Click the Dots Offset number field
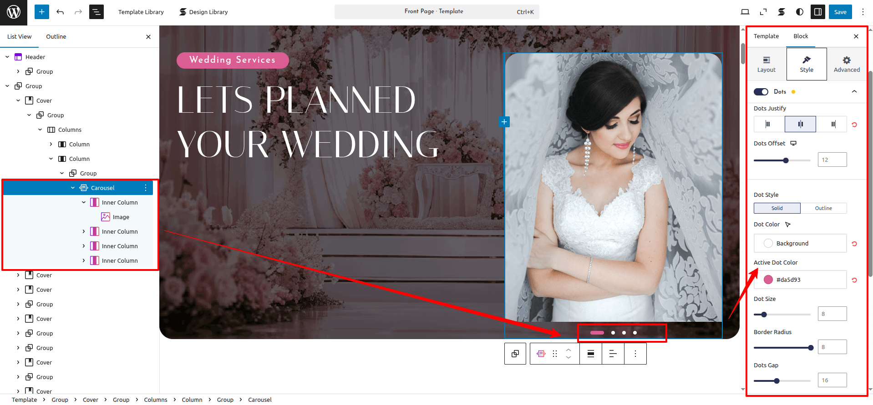The height and width of the screenshot is (405, 873). [x=832, y=160]
